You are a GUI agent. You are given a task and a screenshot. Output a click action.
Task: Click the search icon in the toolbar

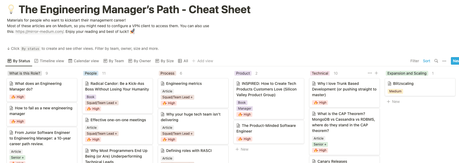click(x=436, y=61)
